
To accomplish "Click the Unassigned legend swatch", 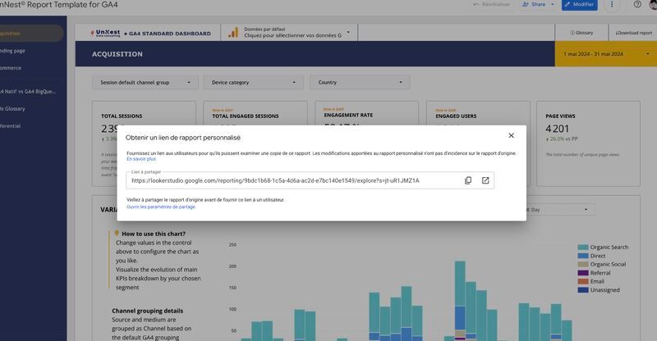I will click(583, 290).
